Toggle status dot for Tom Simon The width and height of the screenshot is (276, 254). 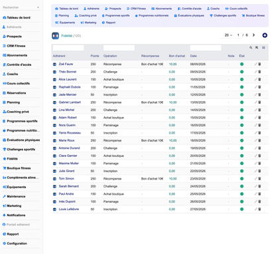241,179
